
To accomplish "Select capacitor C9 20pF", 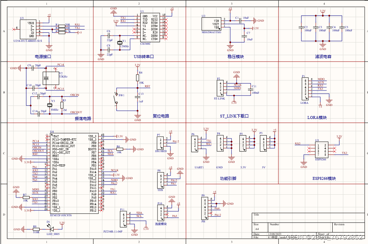I will pos(33,68).
